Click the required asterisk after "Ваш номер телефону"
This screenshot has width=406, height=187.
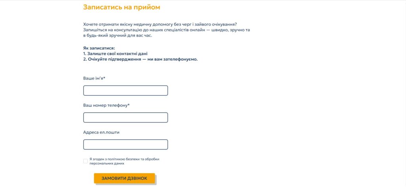(129, 105)
